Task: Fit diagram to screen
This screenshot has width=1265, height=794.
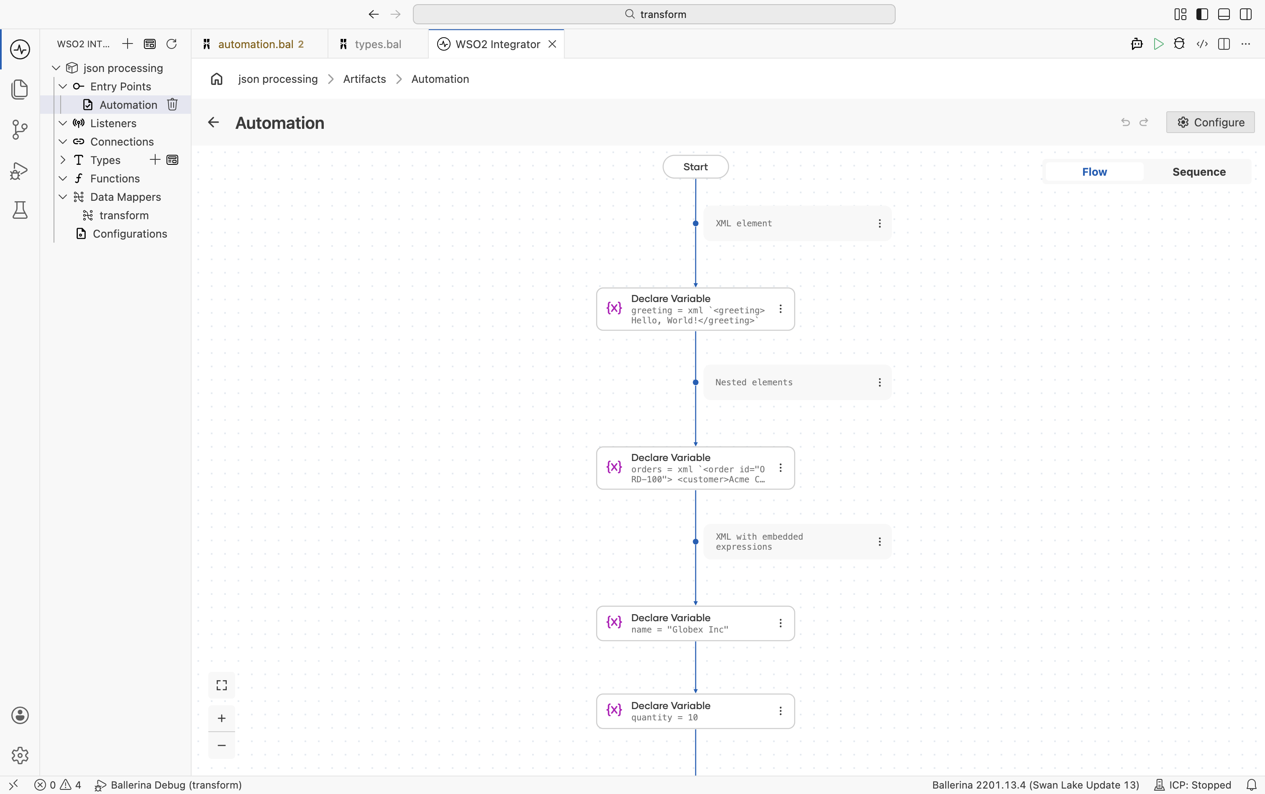Action: coord(222,685)
